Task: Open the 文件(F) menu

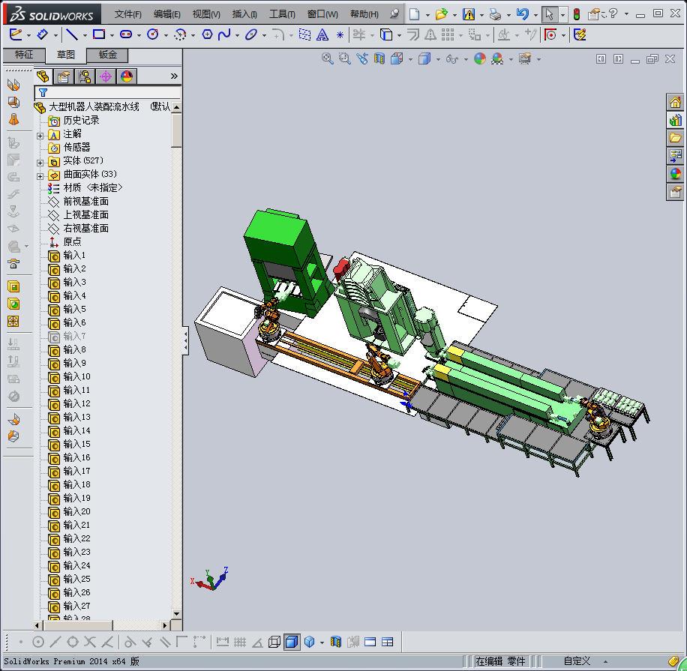Action: tap(128, 14)
